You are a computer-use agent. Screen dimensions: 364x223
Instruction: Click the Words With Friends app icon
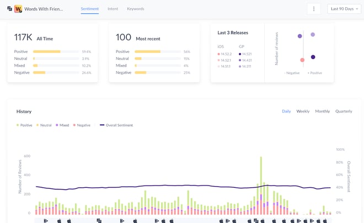[18, 9]
